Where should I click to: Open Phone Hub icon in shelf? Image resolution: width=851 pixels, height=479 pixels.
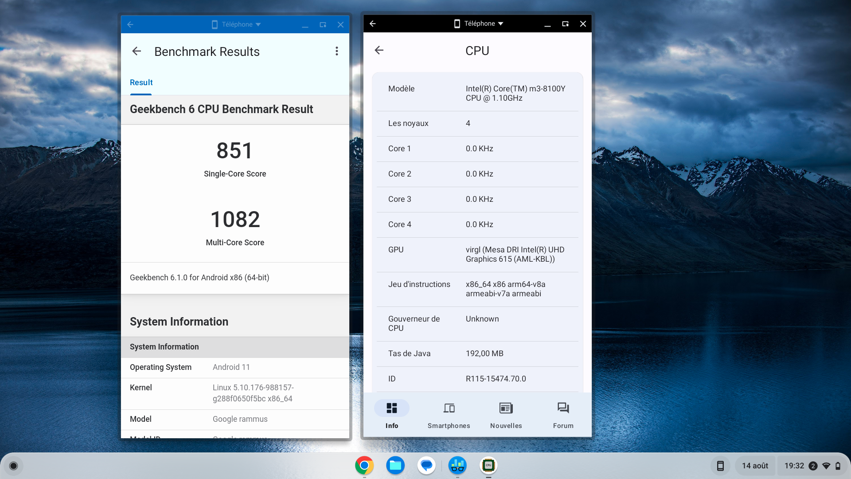720,466
